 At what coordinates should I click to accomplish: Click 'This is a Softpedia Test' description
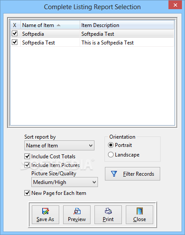[108, 43]
